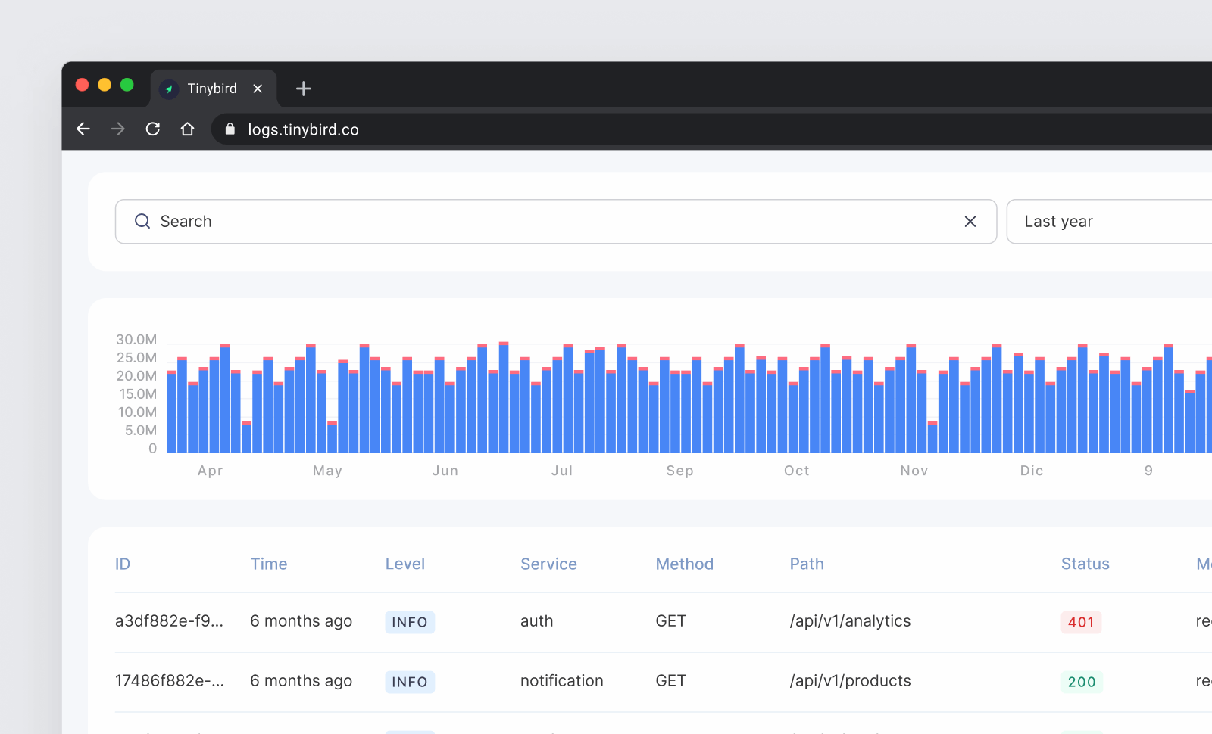The image size is (1212, 734).
Task: Click the lock icon in address bar
Action: pos(230,129)
